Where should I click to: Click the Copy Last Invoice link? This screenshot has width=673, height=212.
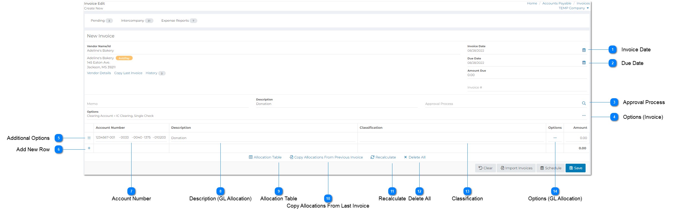[x=128, y=73]
